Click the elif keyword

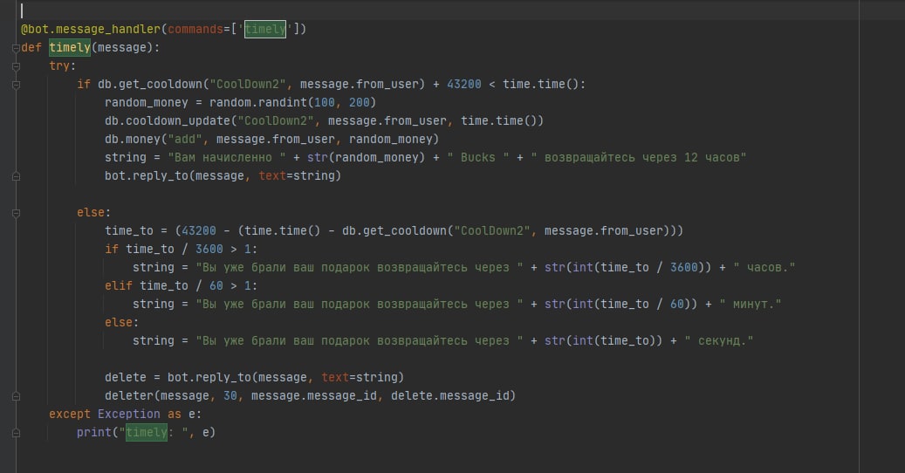point(119,285)
